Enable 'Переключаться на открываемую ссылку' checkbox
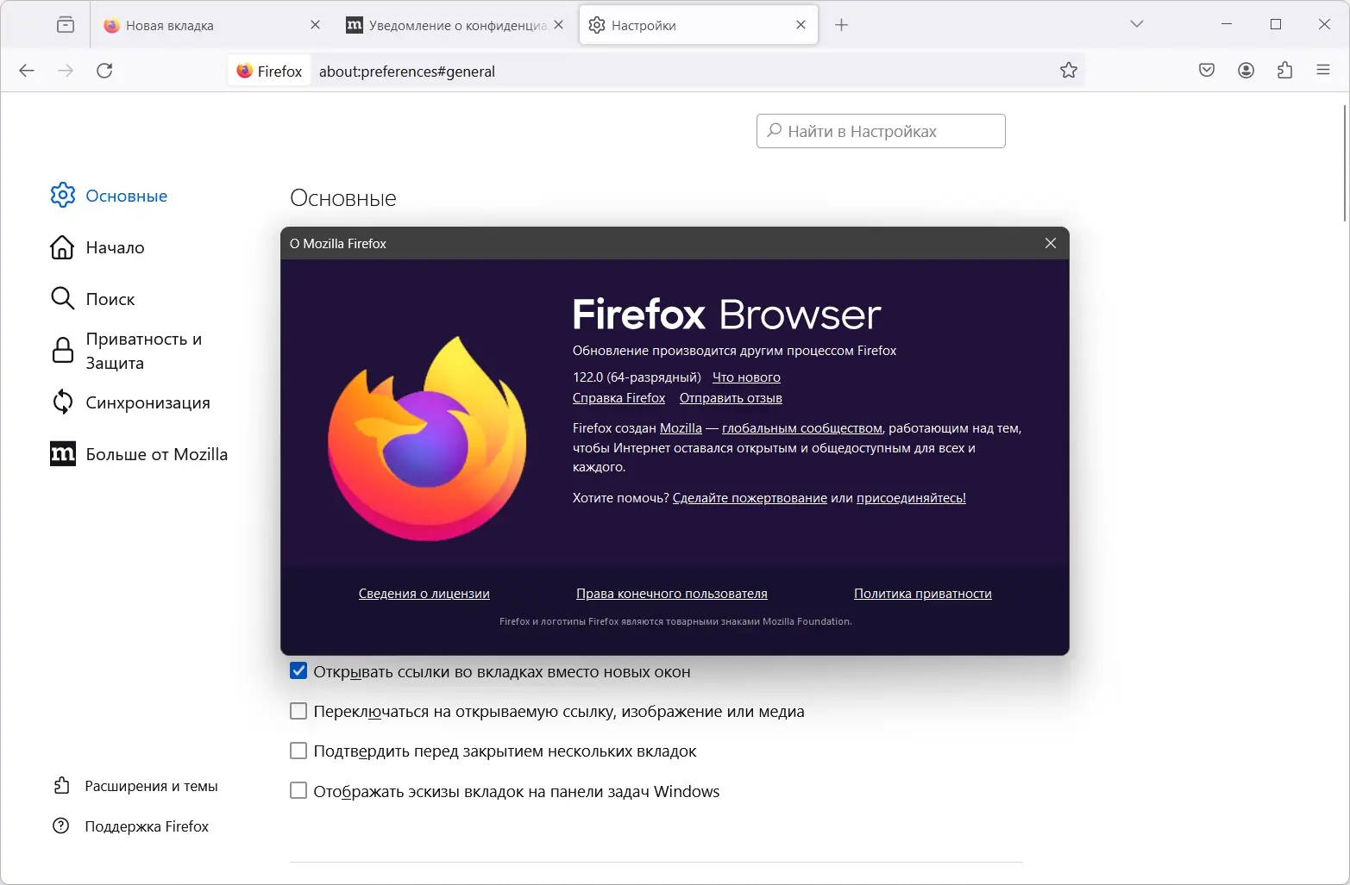The height and width of the screenshot is (885, 1350). click(x=298, y=712)
